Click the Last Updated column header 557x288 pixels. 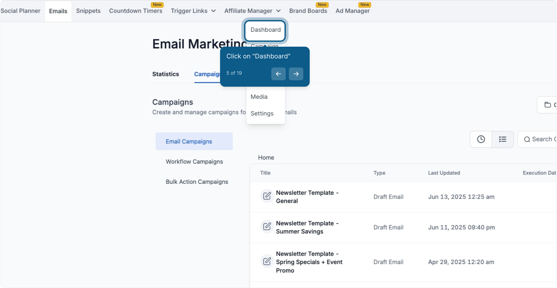click(444, 173)
